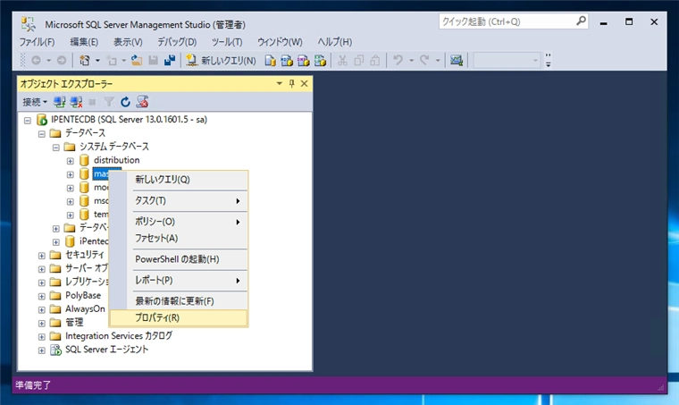Collapse the IPENTECDB server node
The image size is (679, 405).
pyautogui.click(x=28, y=121)
